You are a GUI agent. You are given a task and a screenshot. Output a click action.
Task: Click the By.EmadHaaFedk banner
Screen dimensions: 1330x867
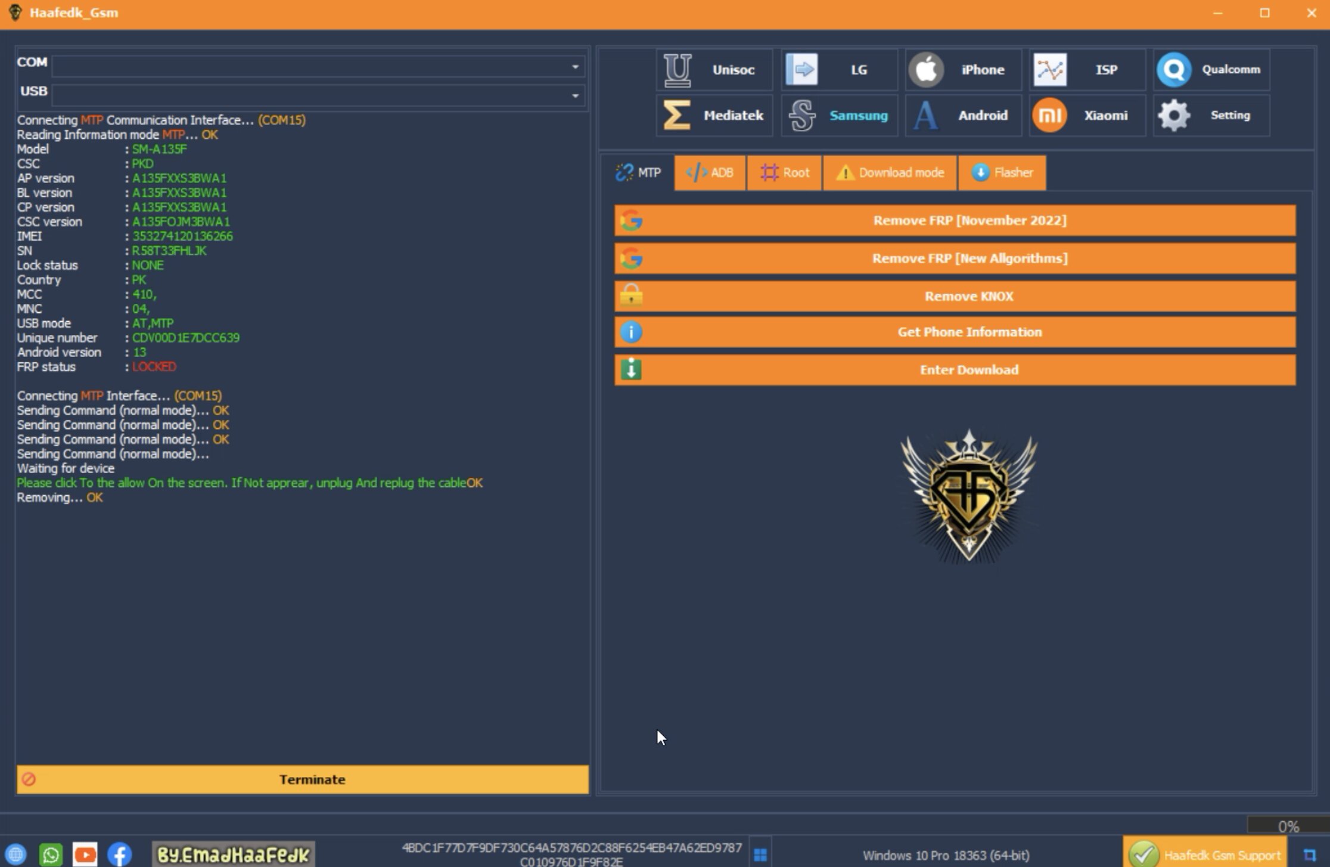(233, 854)
